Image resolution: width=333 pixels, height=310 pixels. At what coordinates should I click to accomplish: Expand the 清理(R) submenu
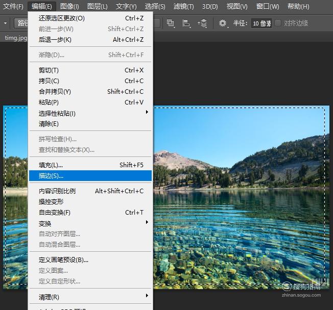90,297
